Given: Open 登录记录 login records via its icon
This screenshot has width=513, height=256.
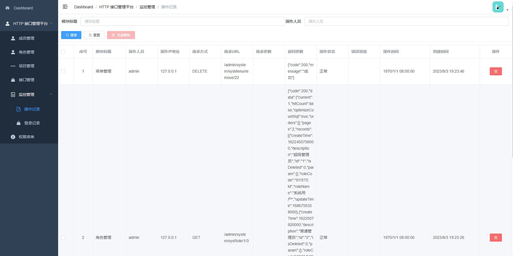Looking at the screenshot, I should [x=18, y=123].
